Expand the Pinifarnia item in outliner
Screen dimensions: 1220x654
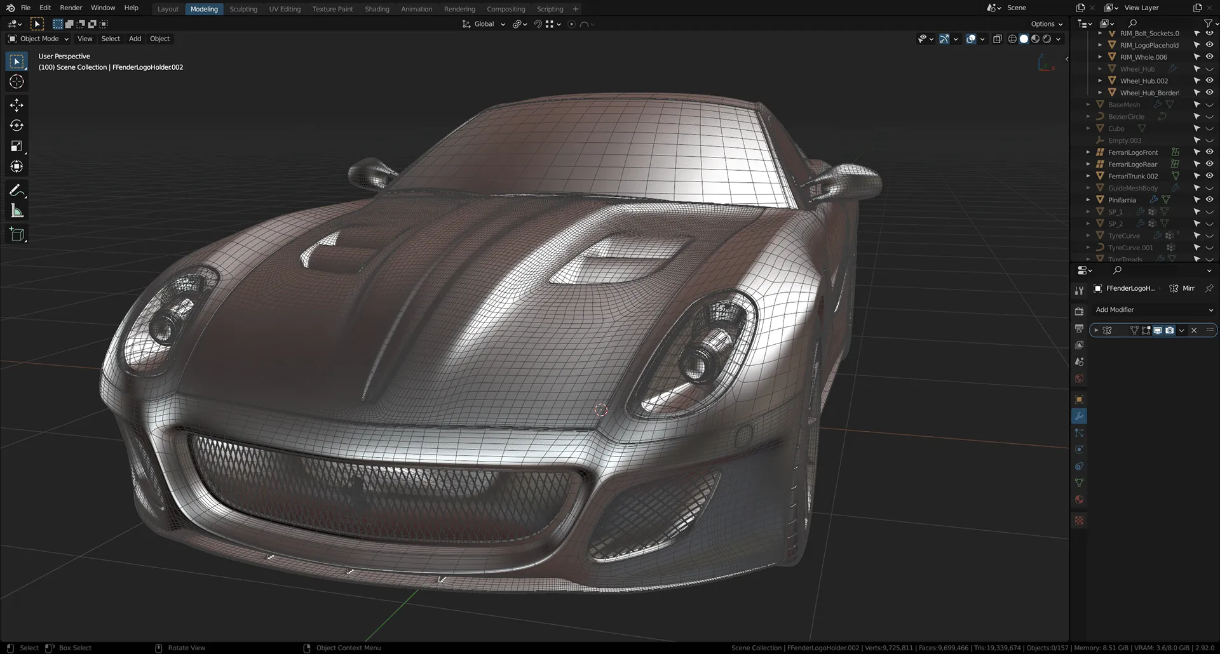[x=1088, y=200]
